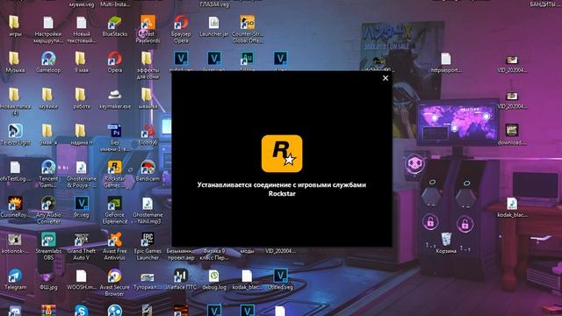Open the Bandicam shortcut
The height and width of the screenshot is (316, 562).
(148, 171)
